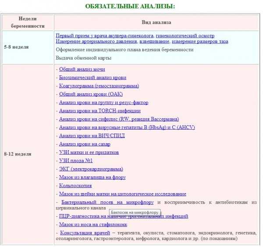This screenshot has height=247, width=263.
Task: Click text "цервикального канала"
Action: click(81, 208)
